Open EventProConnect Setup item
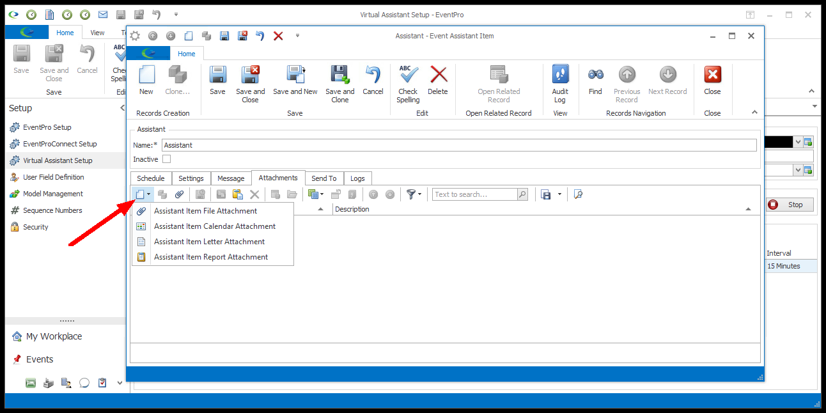826x413 pixels. tap(60, 144)
